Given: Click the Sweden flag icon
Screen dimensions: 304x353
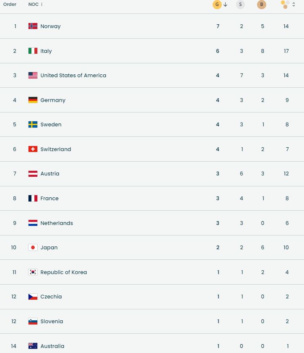Looking at the screenshot, I should coord(33,125).
